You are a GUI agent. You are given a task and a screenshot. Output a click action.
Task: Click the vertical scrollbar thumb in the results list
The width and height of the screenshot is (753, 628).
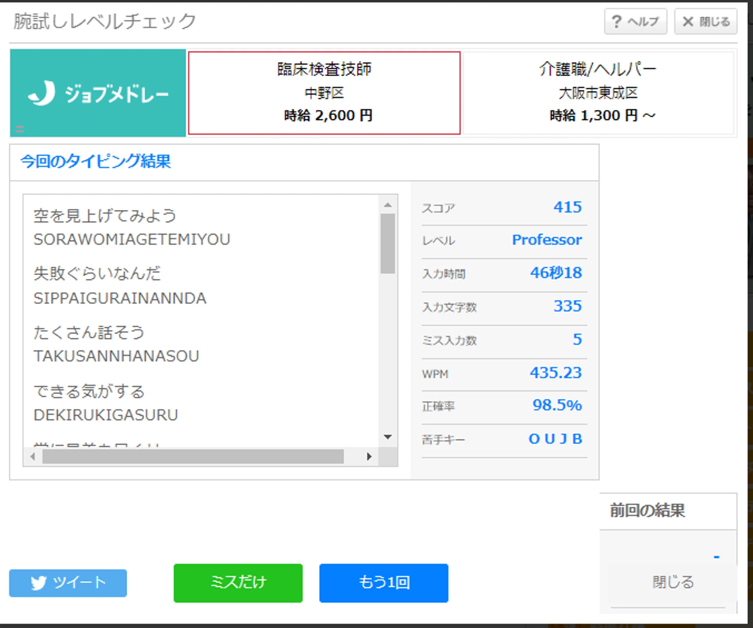388,243
